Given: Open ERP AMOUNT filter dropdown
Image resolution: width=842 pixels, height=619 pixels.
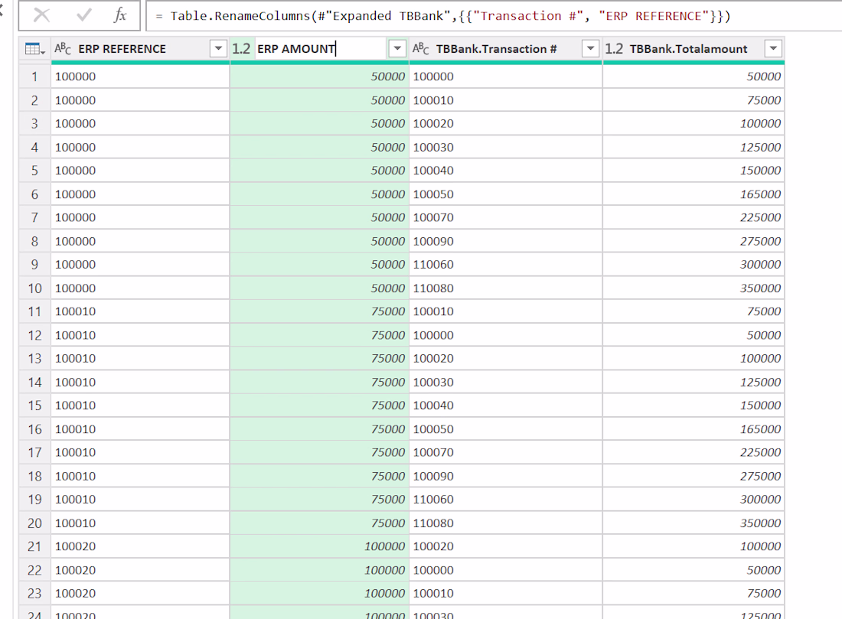Looking at the screenshot, I should (x=397, y=49).
